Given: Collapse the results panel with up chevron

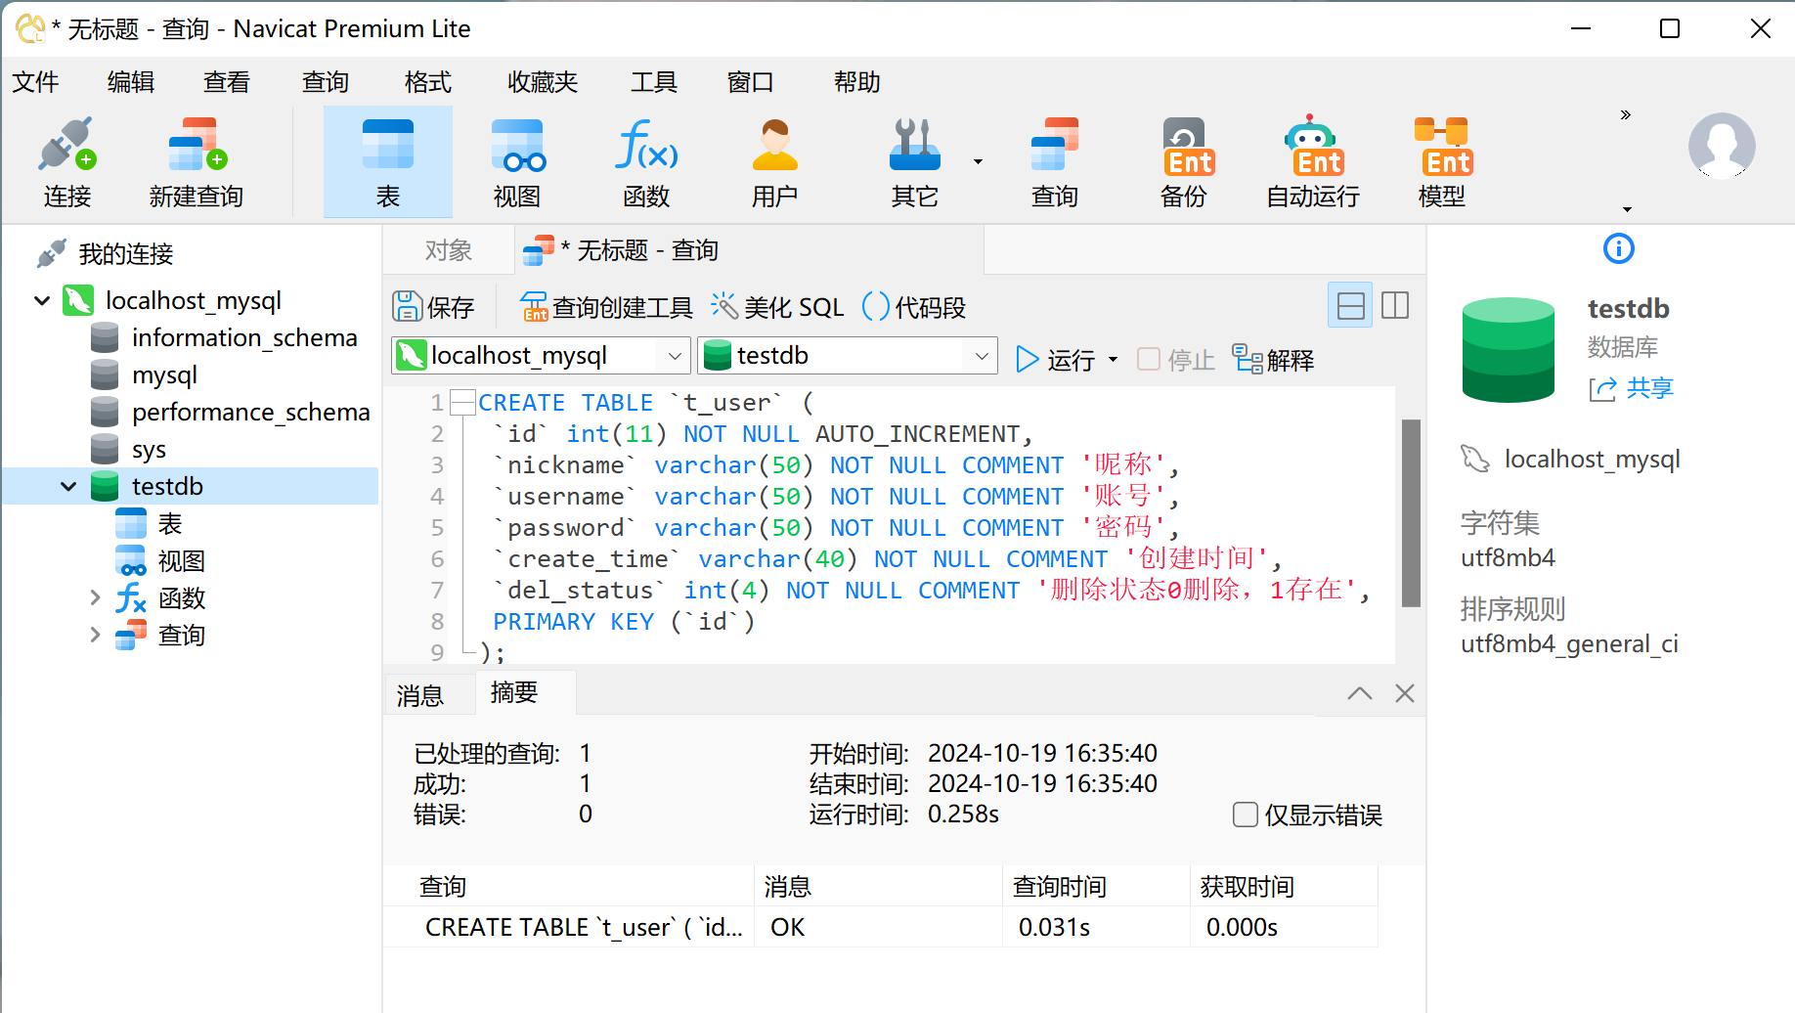Looking at the screenshot, I should (x=1359, y=693).
